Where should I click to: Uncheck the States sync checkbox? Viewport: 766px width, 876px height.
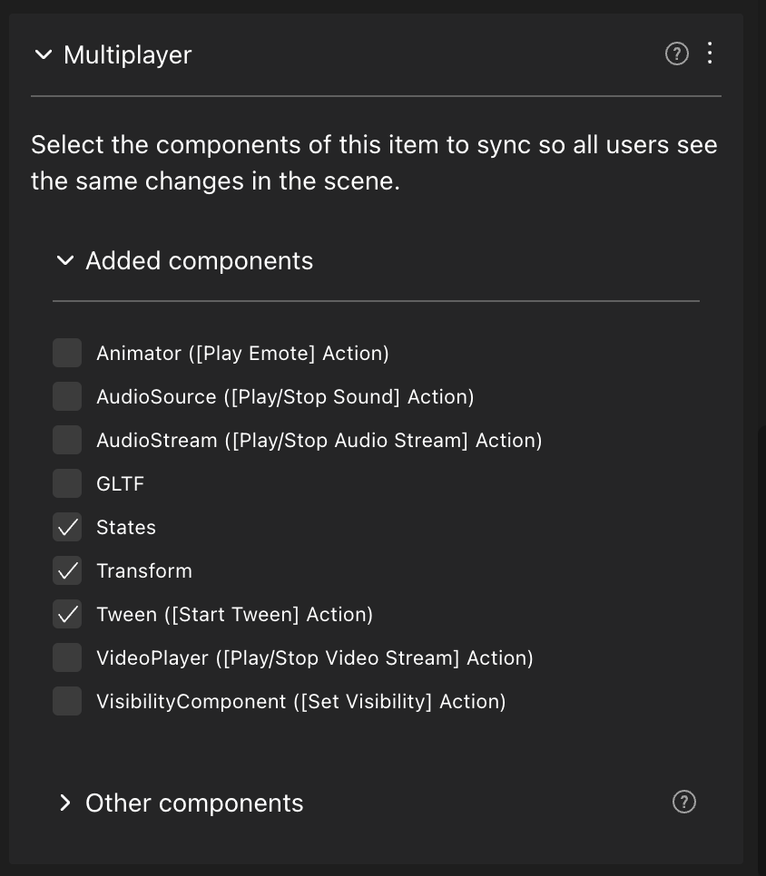(67, 527)
